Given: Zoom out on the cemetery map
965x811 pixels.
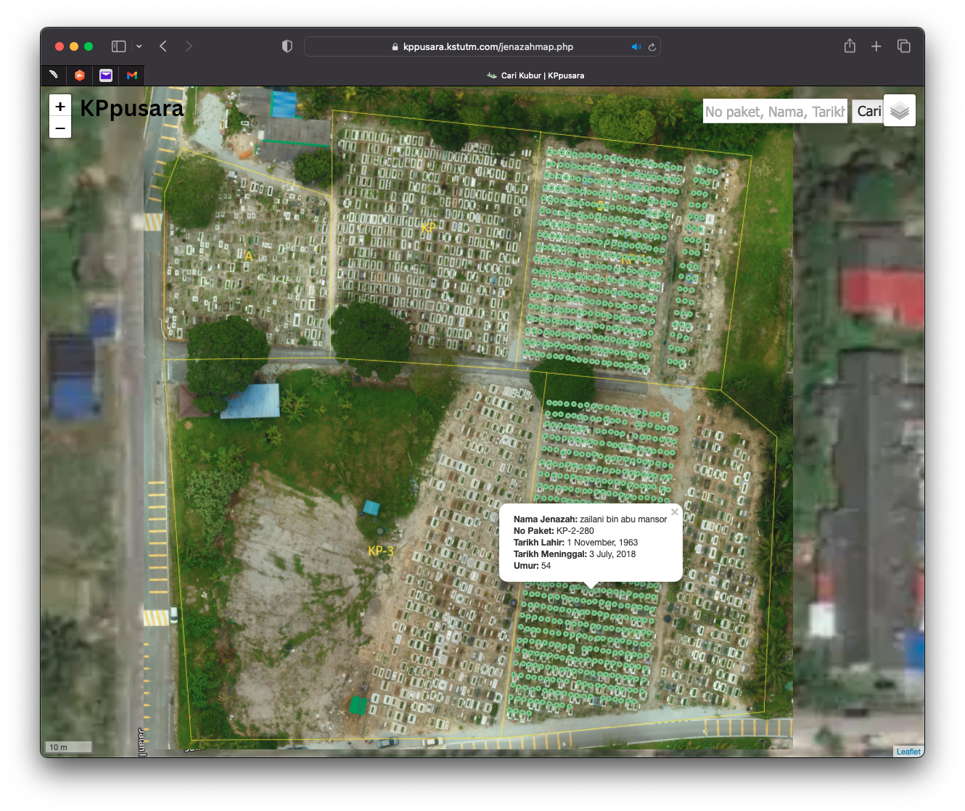Looking at the screenshot, I should click(60, 128).
